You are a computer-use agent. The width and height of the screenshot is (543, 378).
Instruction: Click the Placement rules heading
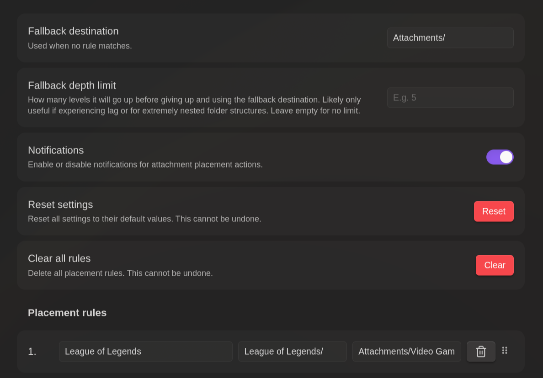[x=67, y=313]
